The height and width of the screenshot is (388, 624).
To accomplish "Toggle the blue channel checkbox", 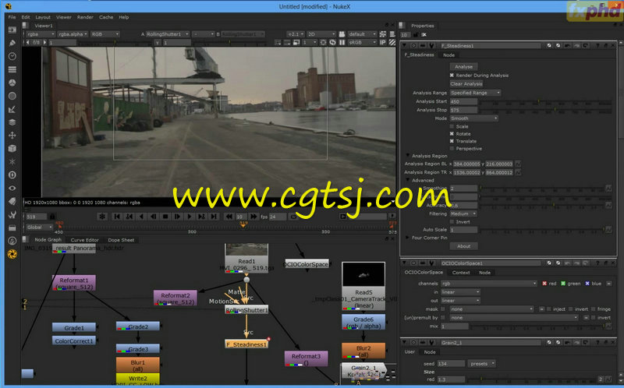I will click(x=587, y=284).
